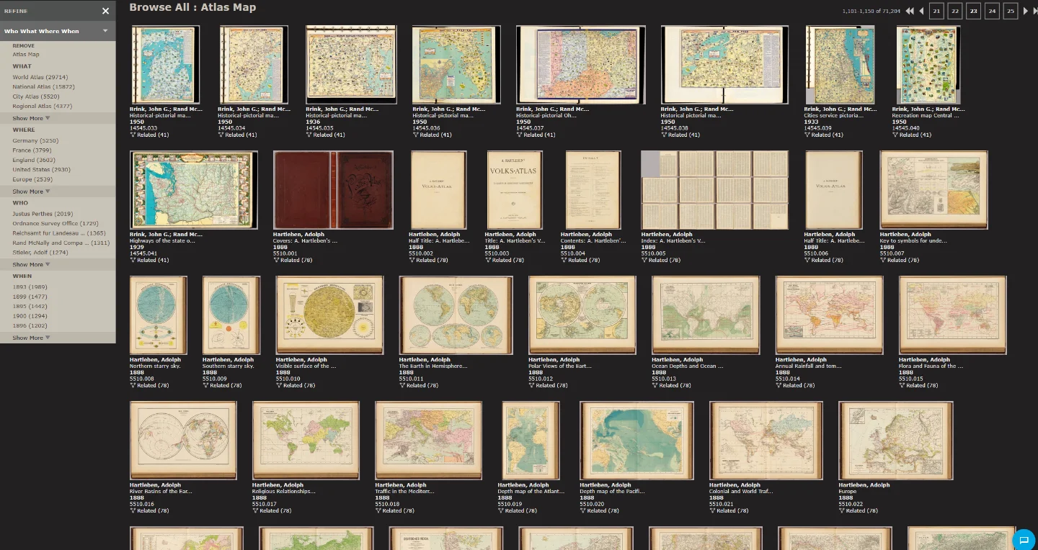Open Flora and Fauna map thumbnail
The image size is (1038, 550).
pos(953,315)
